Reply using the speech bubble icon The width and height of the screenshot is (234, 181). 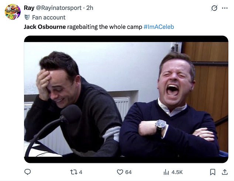tap(28, 172)
